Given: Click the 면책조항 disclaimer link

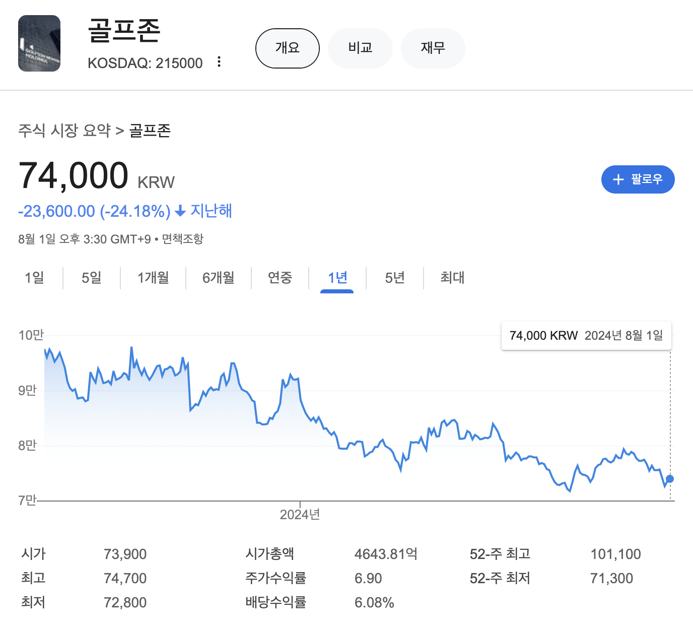Looking at the screenshot, I should click(182, 239).
